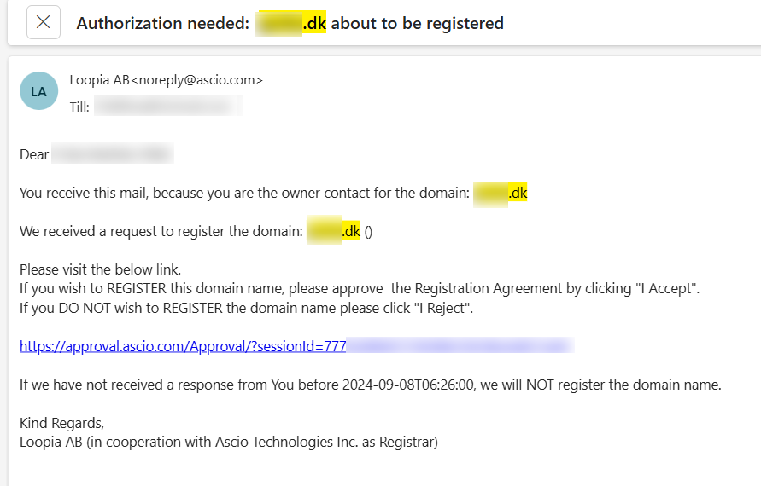Click the 'We received a request' sentence
The width and height of the screenshot is (761, 486).
tap(161, 231)
